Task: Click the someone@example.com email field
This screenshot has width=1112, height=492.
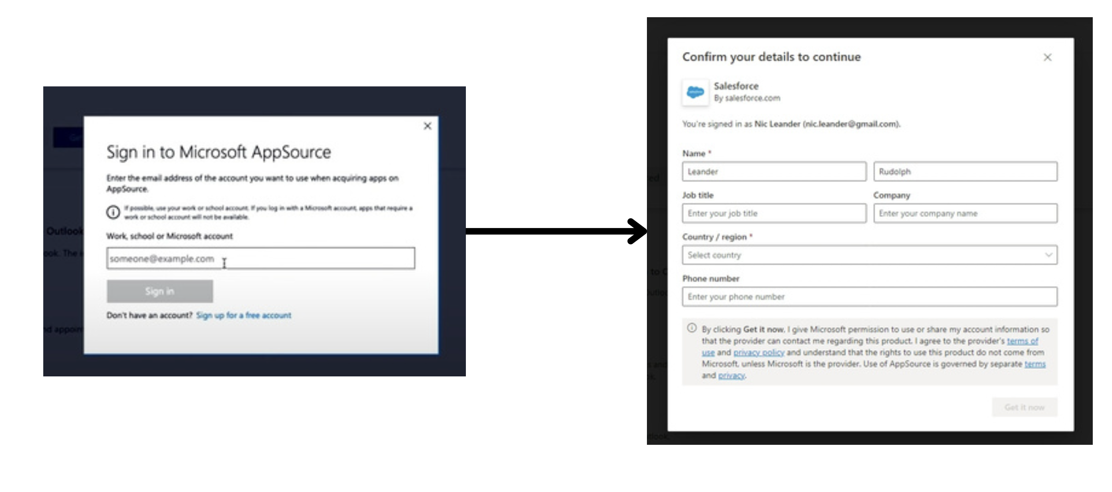Action: coord(260,258)
